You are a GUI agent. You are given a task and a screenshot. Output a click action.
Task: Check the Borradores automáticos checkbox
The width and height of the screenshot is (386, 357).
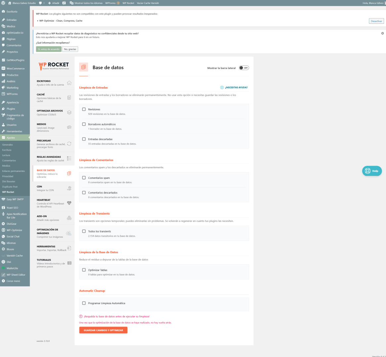pyautogui.click(x=84, y=124)
